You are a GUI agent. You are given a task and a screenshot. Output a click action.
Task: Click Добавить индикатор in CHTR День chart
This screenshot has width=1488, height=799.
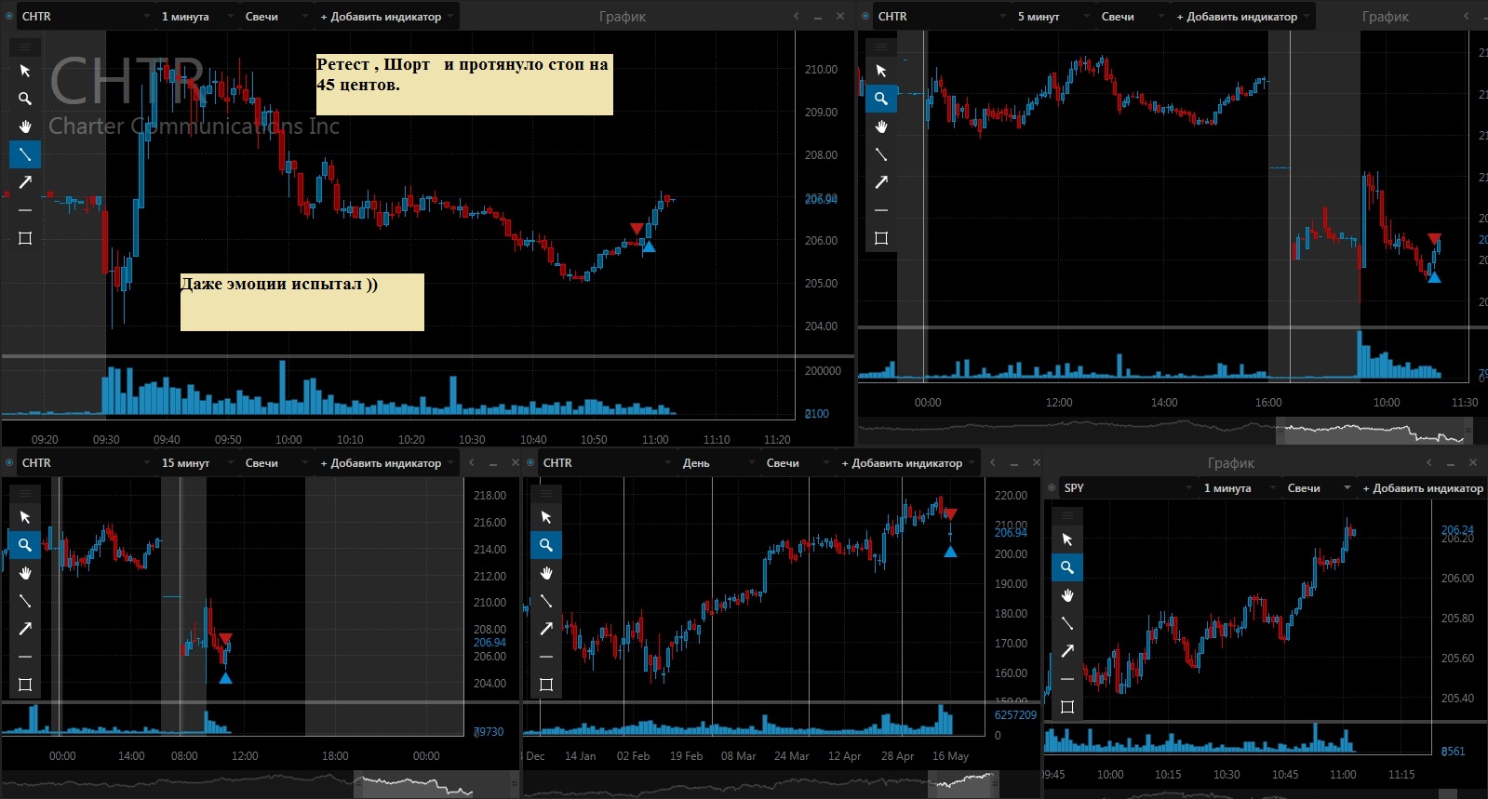pos(907,463)
